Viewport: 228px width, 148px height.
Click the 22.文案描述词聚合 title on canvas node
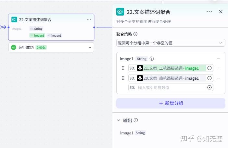point(35,20)
